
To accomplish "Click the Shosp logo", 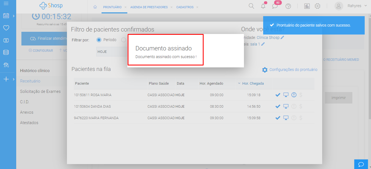I will click(x=51, y=5).
